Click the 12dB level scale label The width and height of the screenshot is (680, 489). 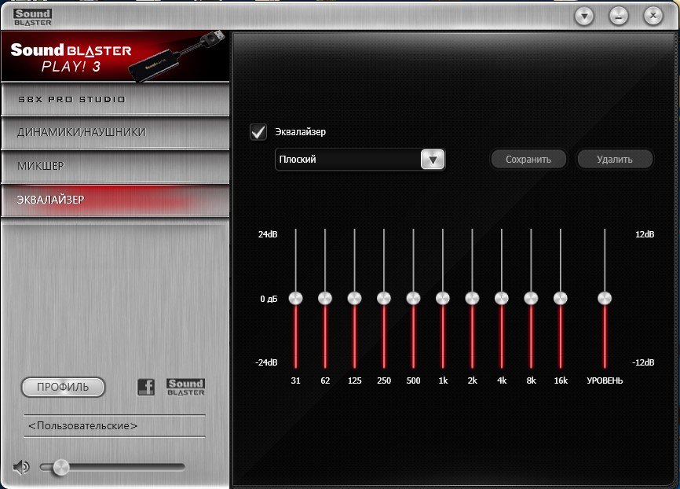pos(645,234)
